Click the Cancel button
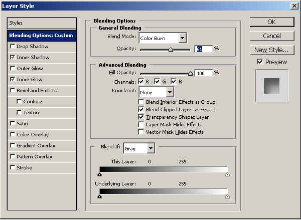The width and height of the screenshot is (301, 220). click(272, 36)
